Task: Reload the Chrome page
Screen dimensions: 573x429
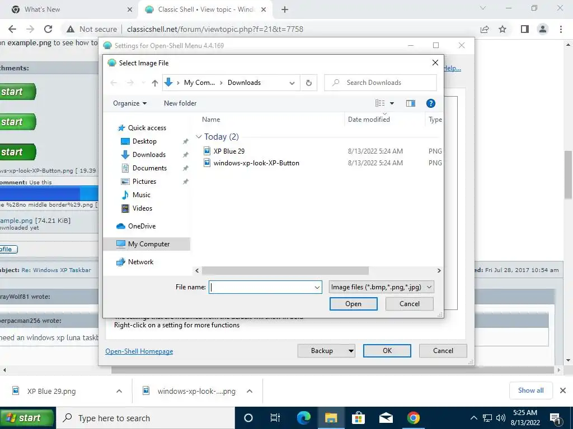Action: click(x=48, y=29)
